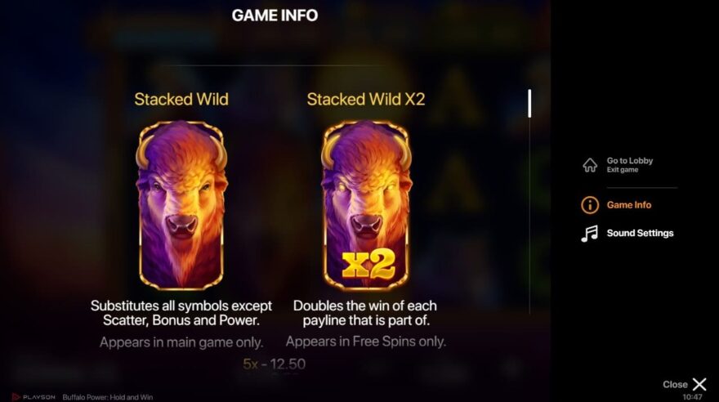Screen dimensions: 719x402
Task: Select the Stacked Wild X2 buffalo image
Action: 366,205
